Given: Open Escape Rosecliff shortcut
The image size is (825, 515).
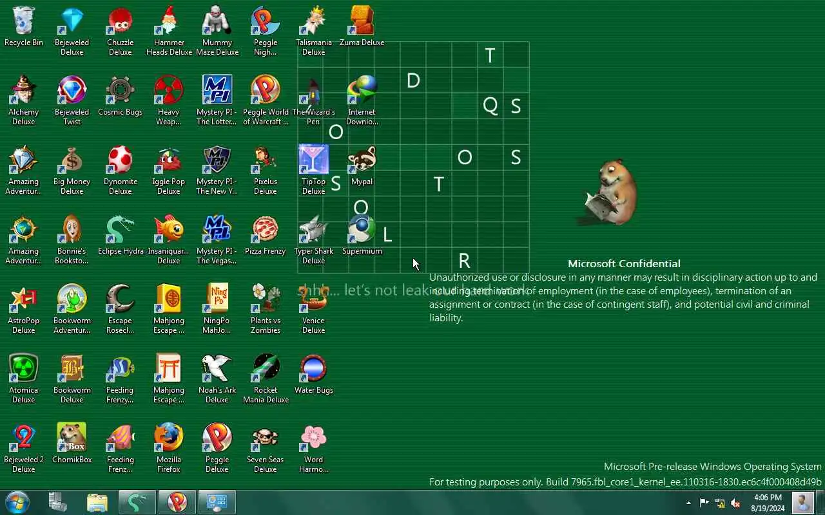Looking at the screenshot, I should coord(121,309).
